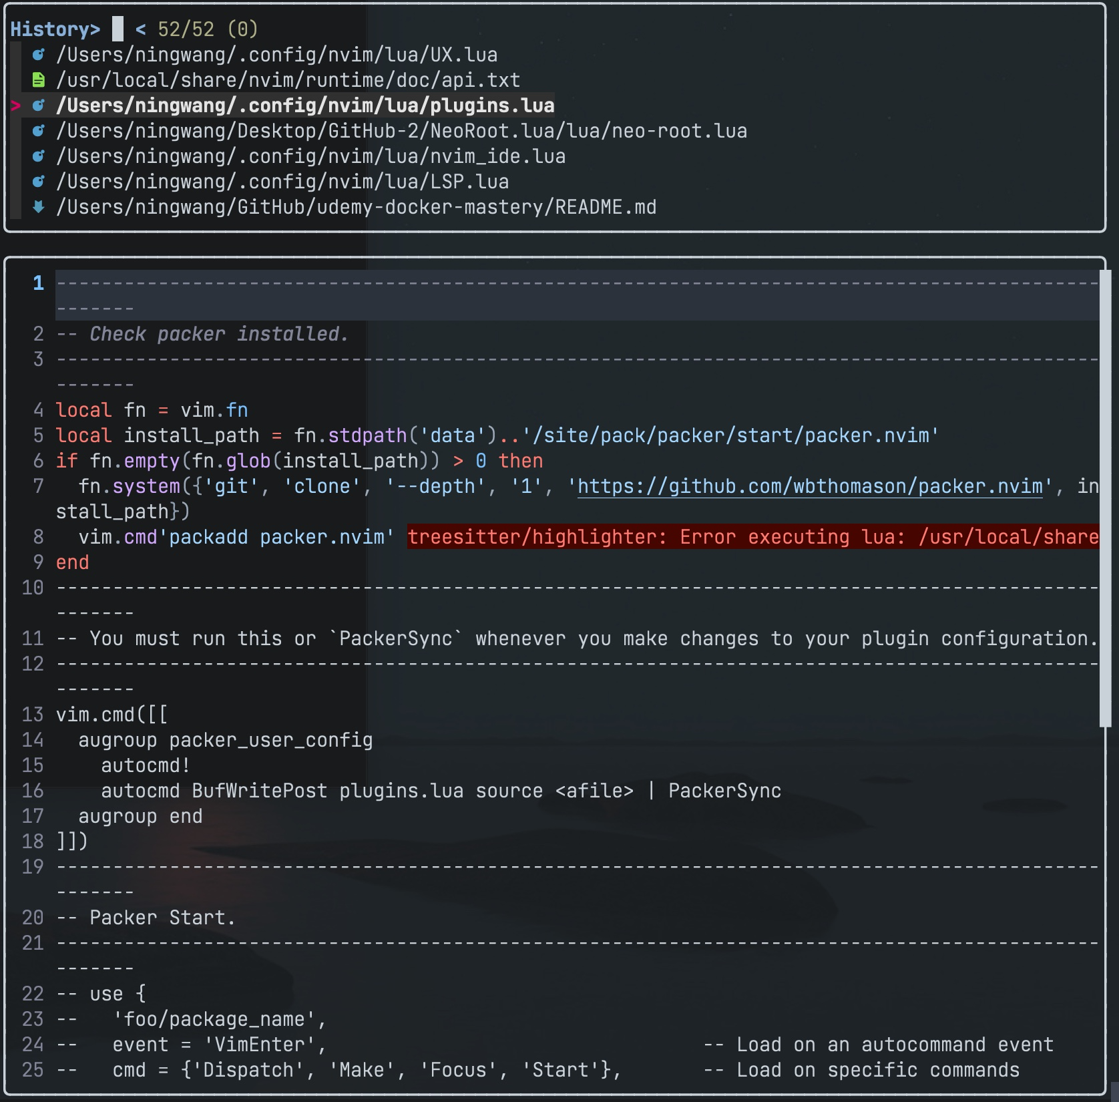Click the Lua icon beside LSP.lua
The image size is (1119, 1102).
(x=37, y=181)
